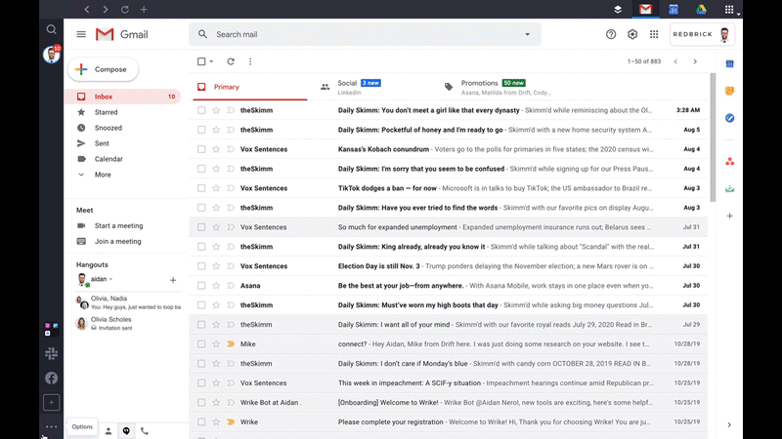The width and height of the screenshot is (782, 439).
Task: Check the Asana email row checkbox
Action: (201, 285)
